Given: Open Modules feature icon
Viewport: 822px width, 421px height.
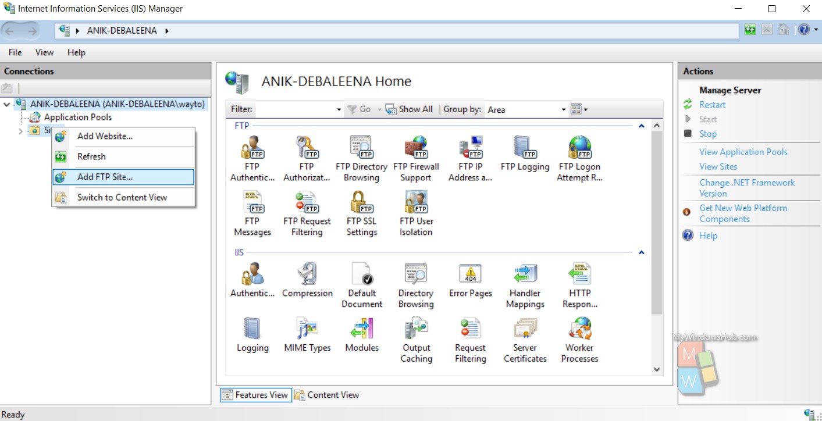Looking at the screenshot, I should tap(361, 329).
